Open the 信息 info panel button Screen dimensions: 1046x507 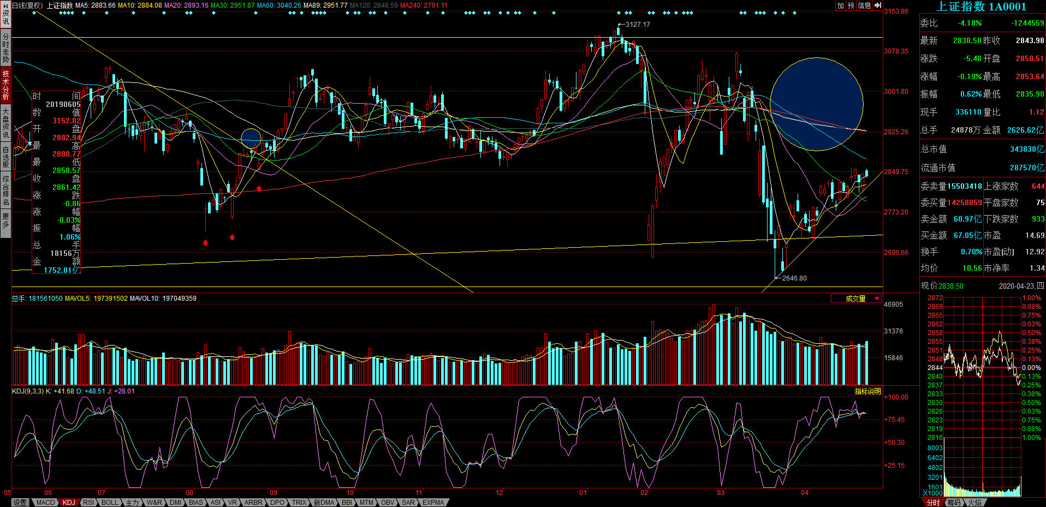pos(864,5)
